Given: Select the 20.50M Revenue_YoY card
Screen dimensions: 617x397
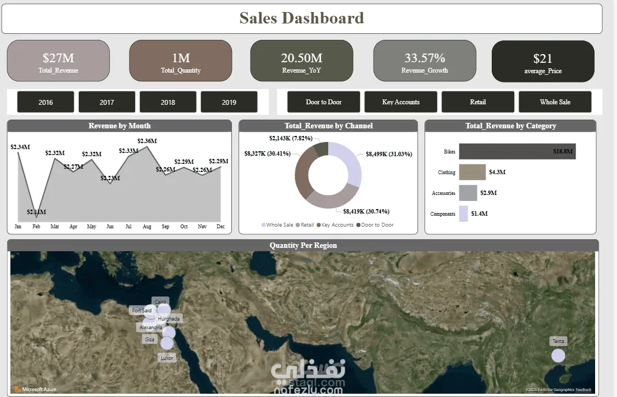Looking at the screenshot, I should point(302,61).
